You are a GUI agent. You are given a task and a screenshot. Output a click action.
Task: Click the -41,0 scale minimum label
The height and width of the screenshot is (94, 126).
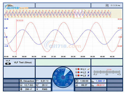click(x=95, y=74)
